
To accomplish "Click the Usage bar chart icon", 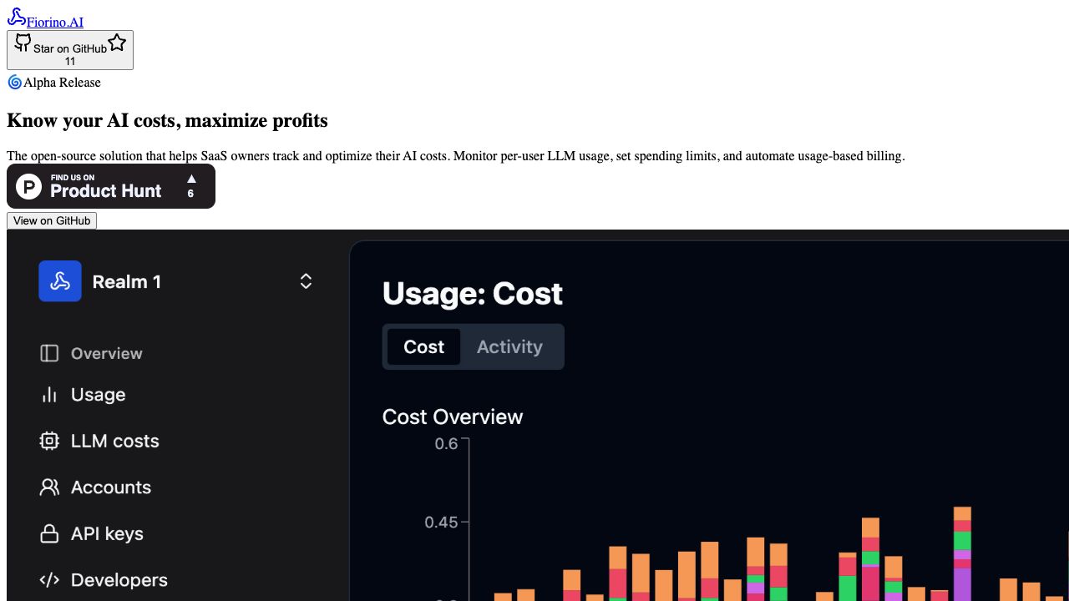I will point(49,395).
